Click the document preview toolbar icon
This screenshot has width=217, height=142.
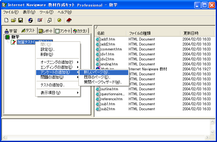pyautogui.click(x=50, y=20)
